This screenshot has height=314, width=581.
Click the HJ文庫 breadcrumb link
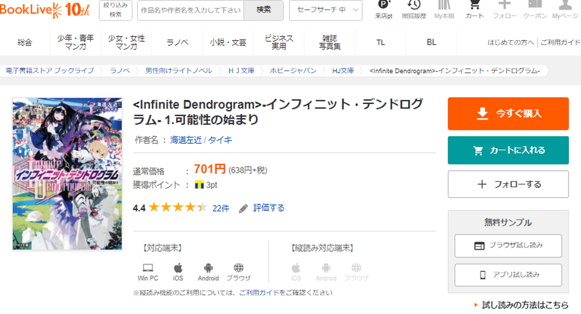coord(343,71)
